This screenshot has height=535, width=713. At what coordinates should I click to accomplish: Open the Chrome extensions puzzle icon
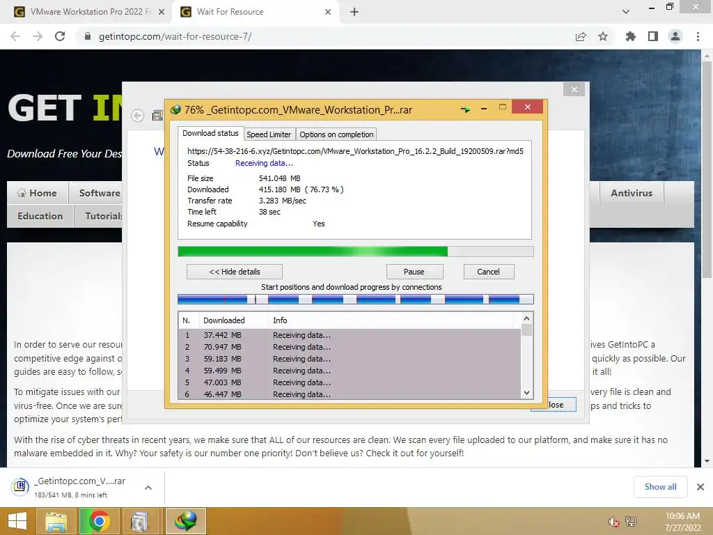630,36
